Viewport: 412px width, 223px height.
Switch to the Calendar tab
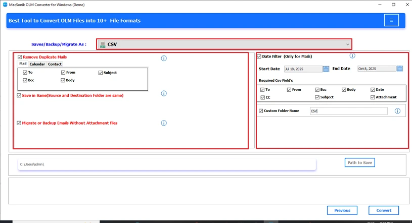pyautogui.click(x=37, y=64)
